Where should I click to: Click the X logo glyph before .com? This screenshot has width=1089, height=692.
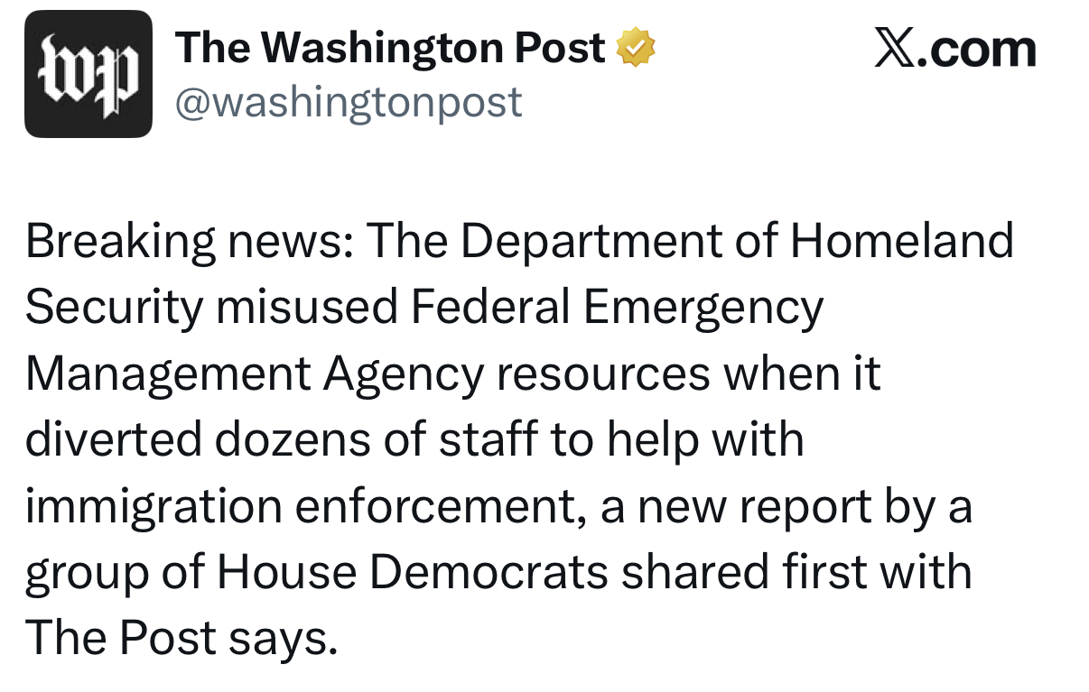coord(895,48)
